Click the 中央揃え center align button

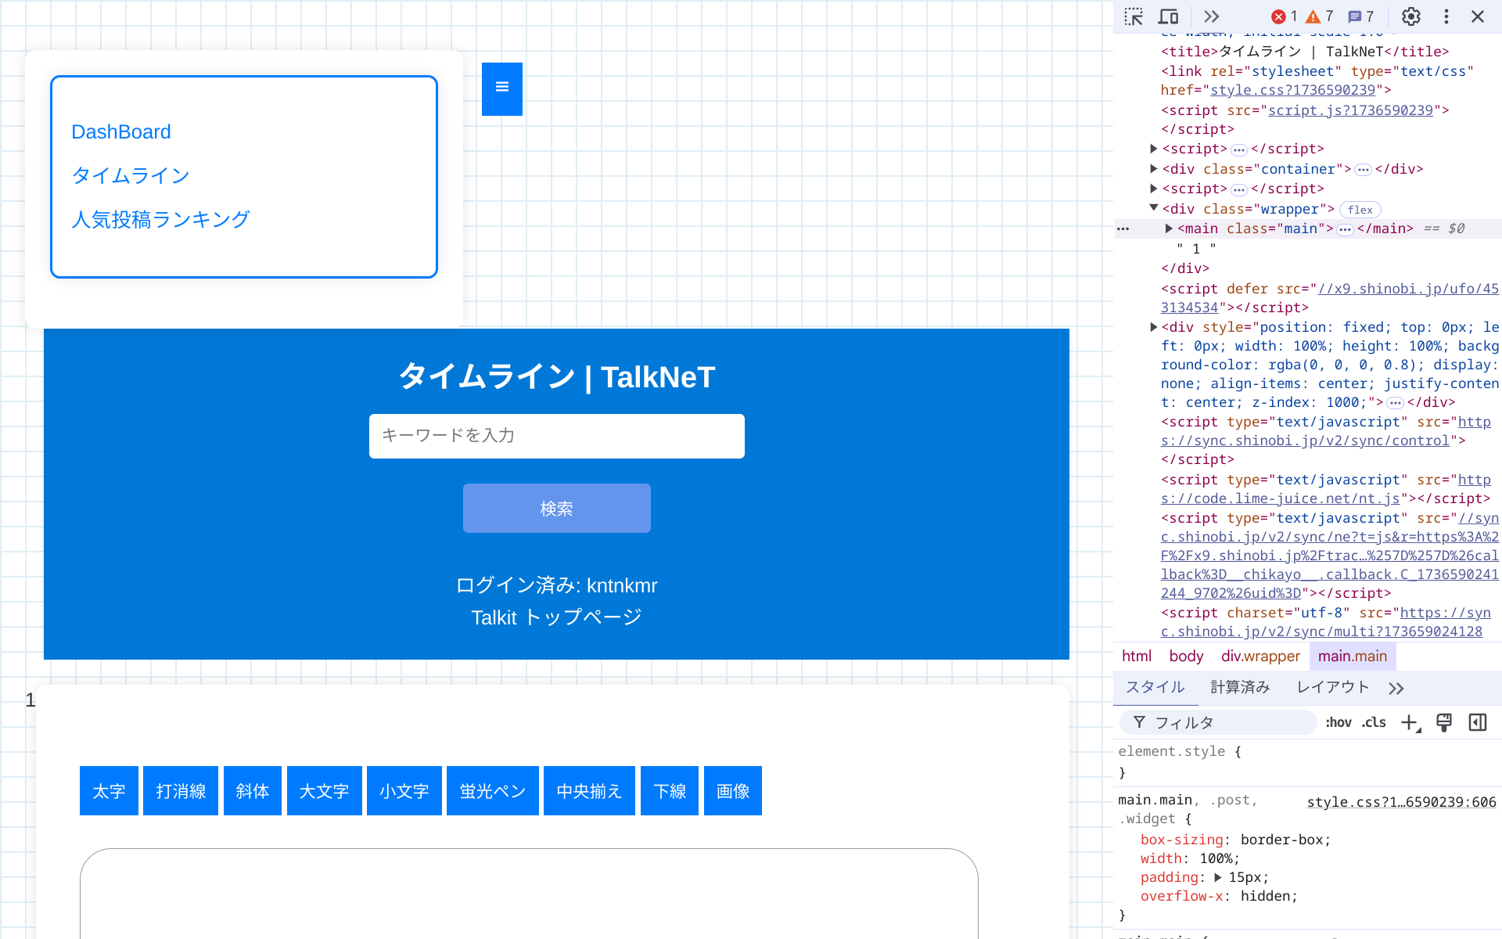[x=590, y=791]
